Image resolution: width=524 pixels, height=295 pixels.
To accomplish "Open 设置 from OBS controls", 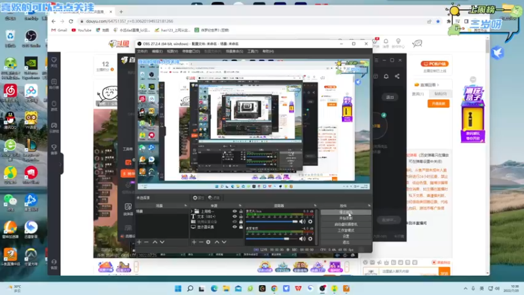I will 346,236.
